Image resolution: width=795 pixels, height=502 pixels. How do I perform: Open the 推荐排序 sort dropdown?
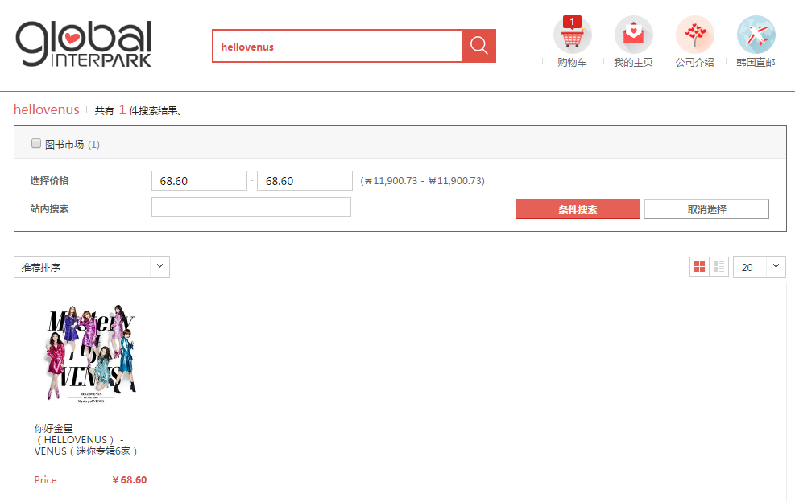tap(92, 266)
